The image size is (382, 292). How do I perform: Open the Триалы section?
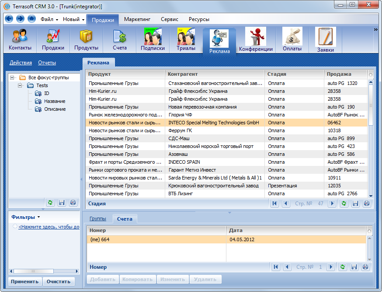pyautogui.click(x=186, y=39)
